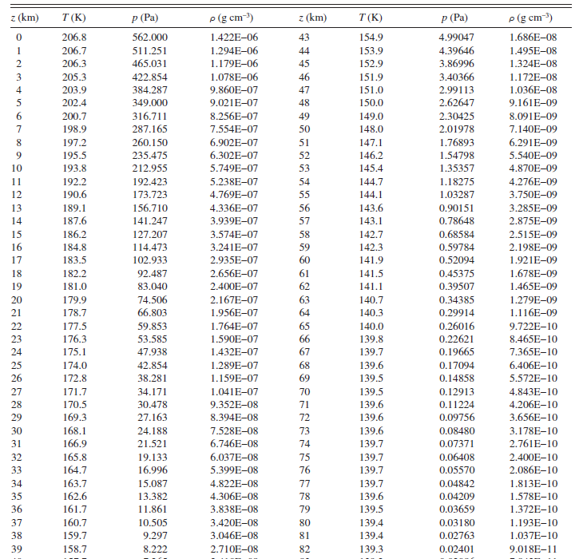Click the pressure value 4.99047
The image size is (579, 559).
[456, 38]
